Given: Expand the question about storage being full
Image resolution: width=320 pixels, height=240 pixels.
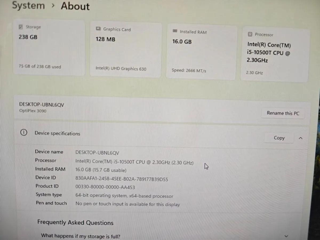Looking at the screenshot, I should pyautogui.click(x=286, y=236).
